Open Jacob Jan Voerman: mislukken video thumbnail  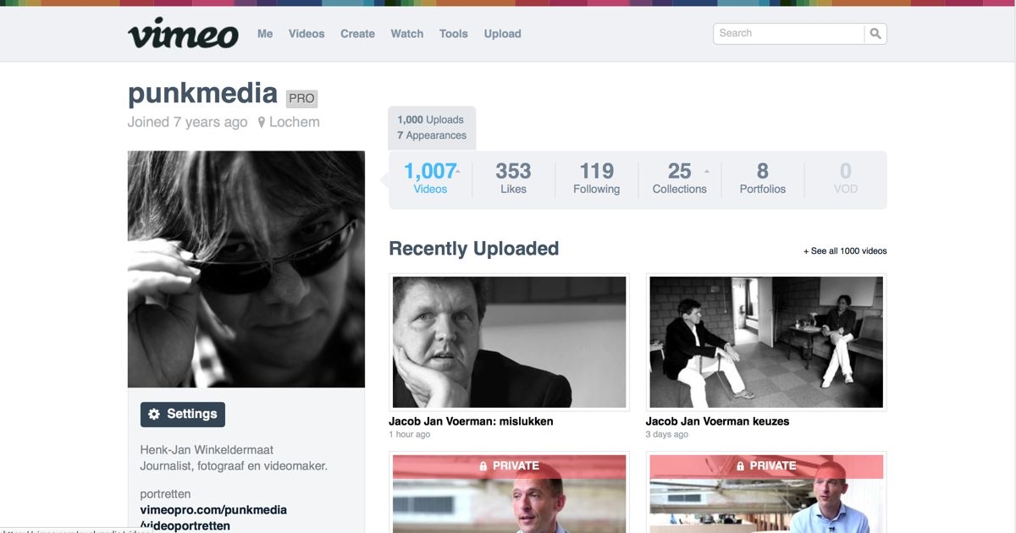(x=509, y=342)
